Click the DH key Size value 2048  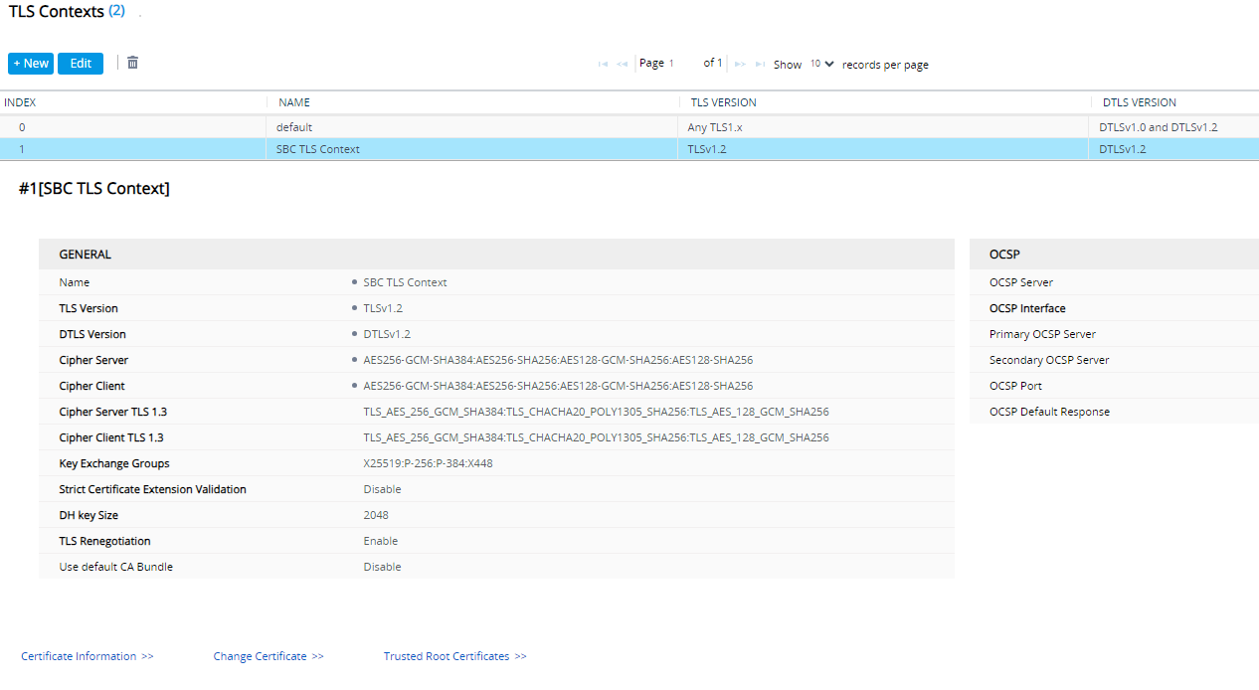click(x=376, y=515)
